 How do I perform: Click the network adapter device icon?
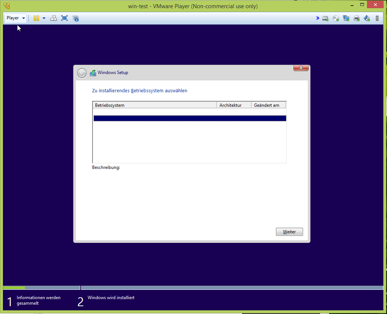[x=346, y=18]
